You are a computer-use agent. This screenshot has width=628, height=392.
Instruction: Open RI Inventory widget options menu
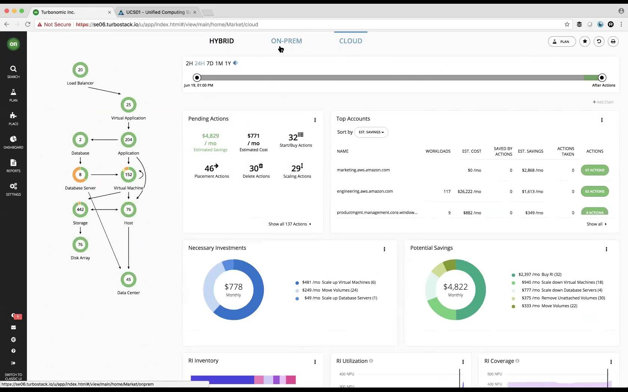(x=315, y=362)
